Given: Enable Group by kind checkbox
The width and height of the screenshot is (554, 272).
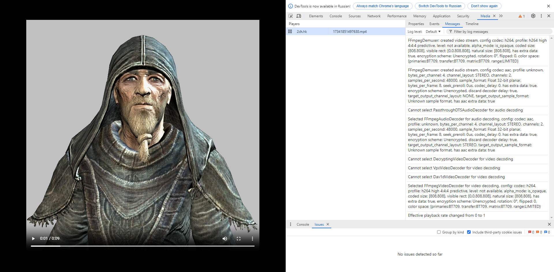Looking at the screenshot, I should [x=439, y=232].
